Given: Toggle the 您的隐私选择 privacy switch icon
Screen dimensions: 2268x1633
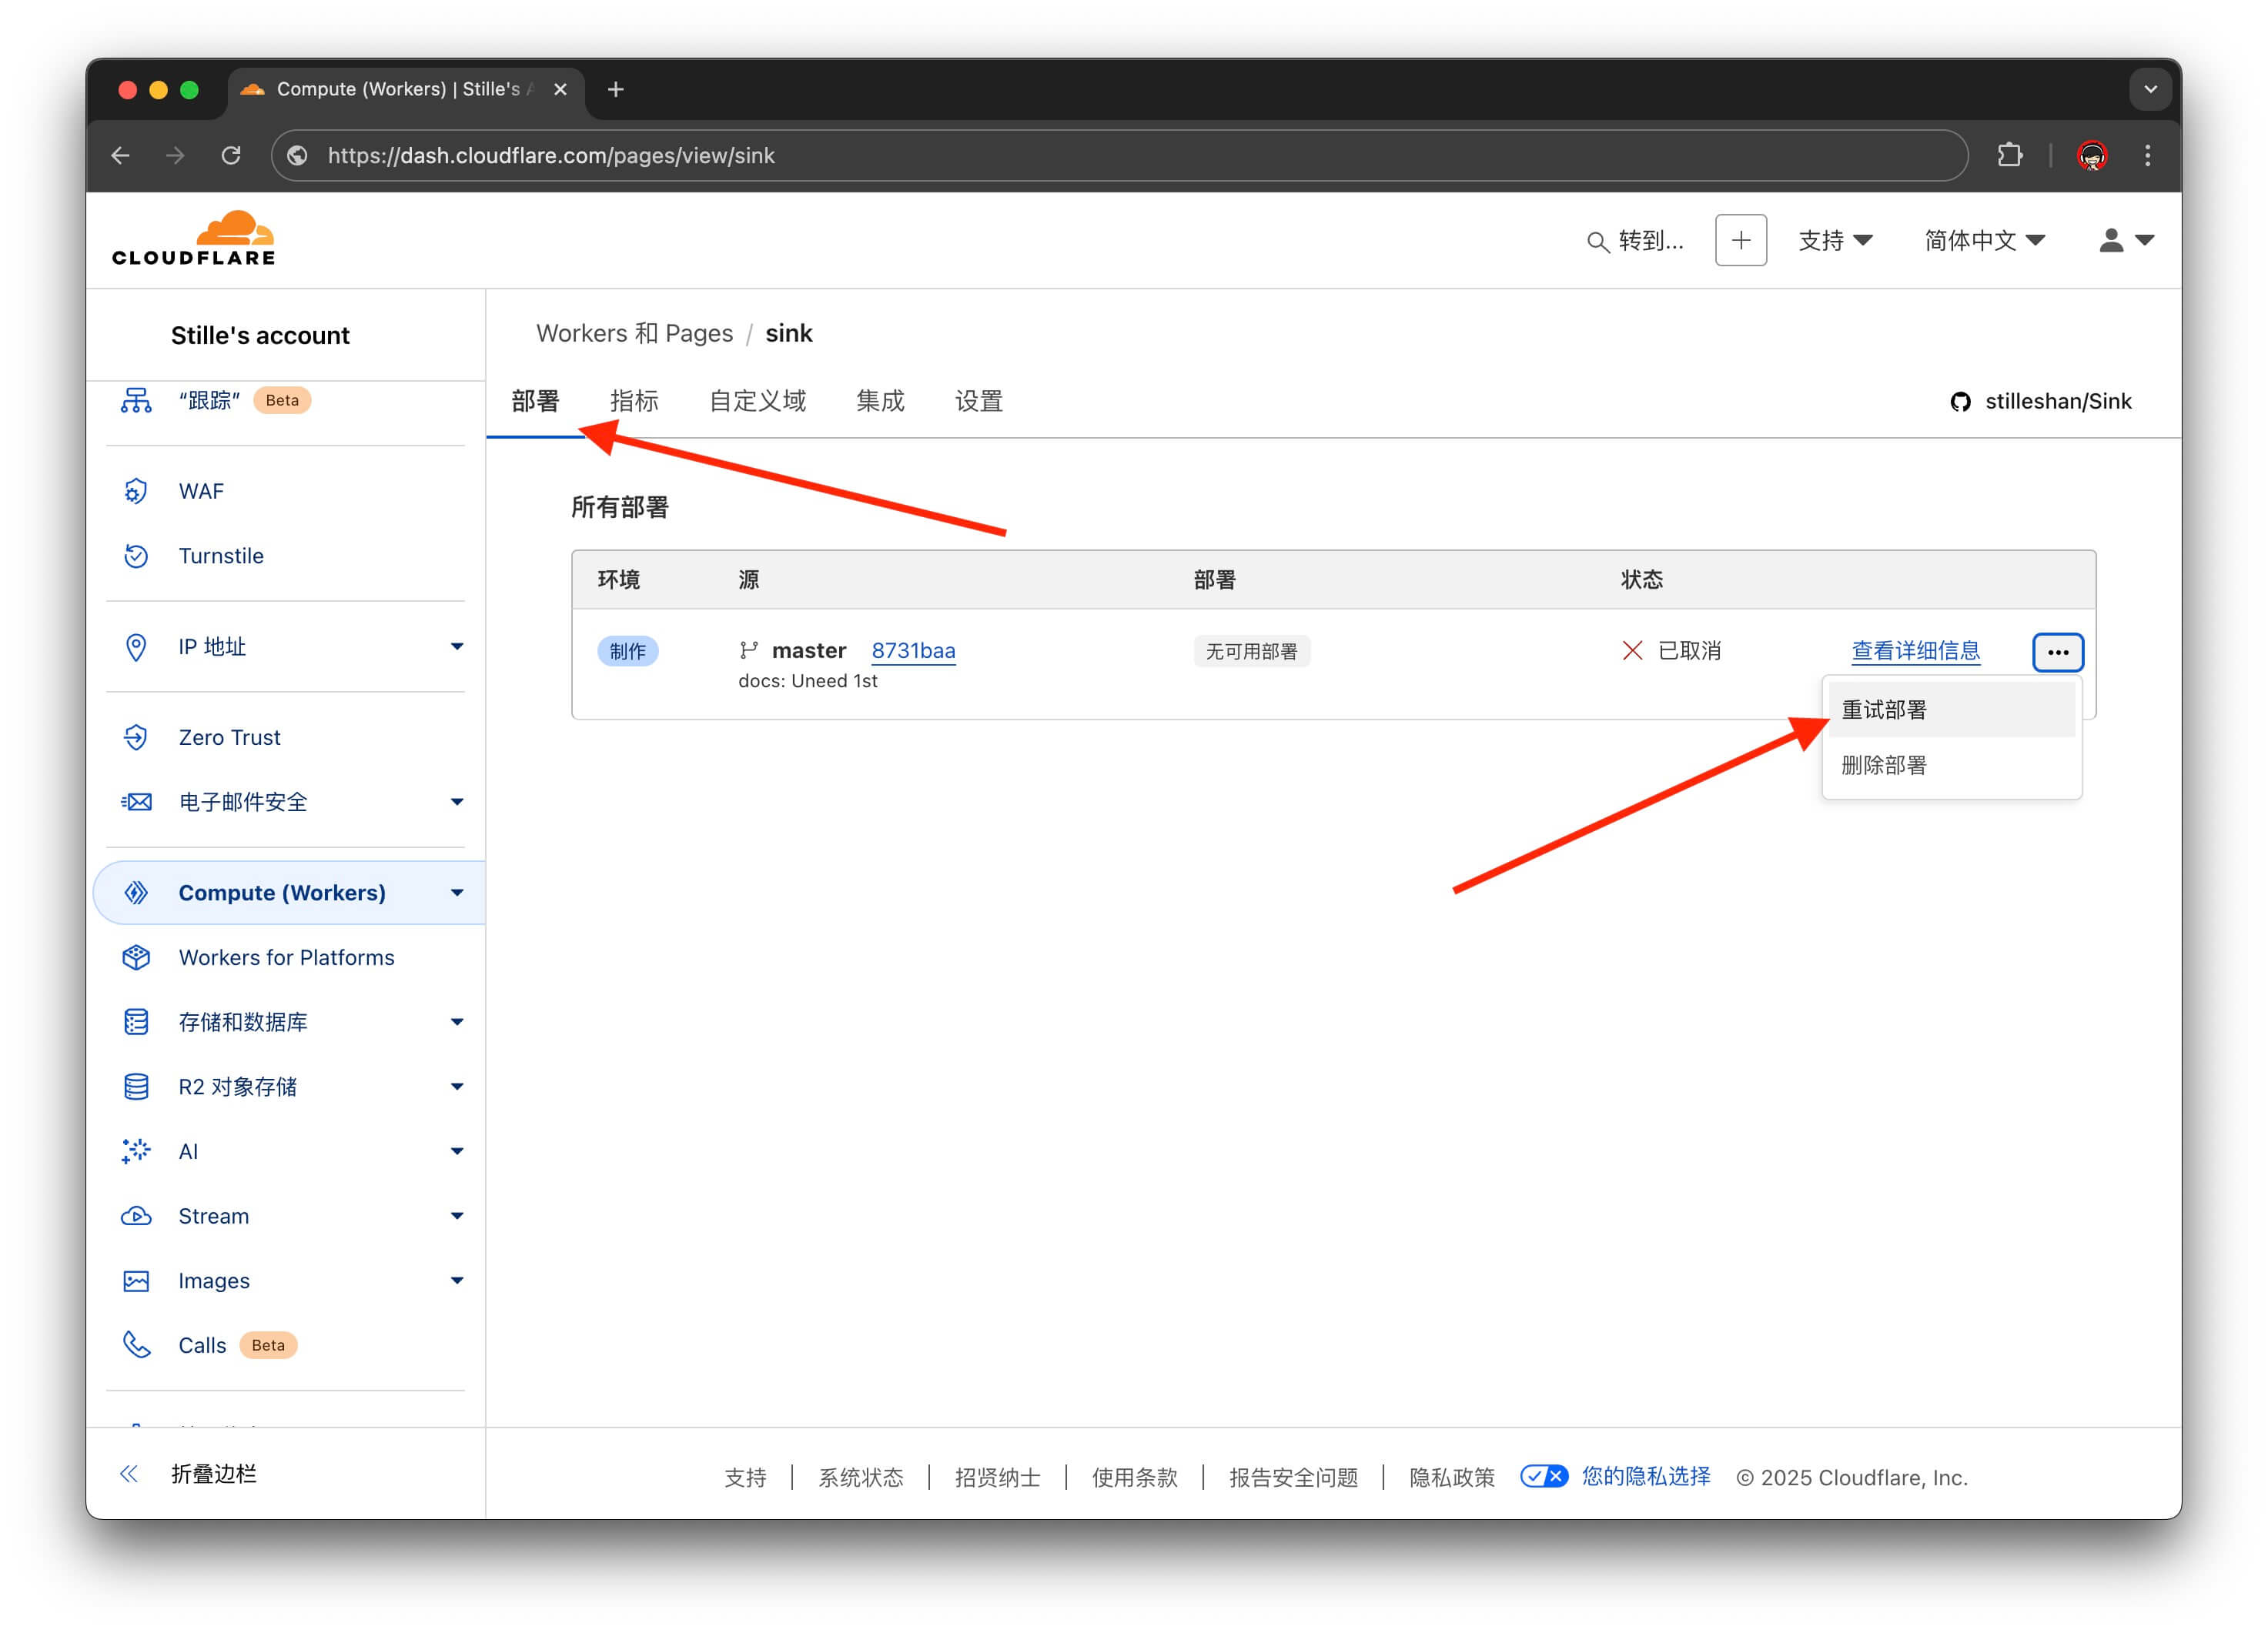Looking at the screenshot, I should 1543,1476.
